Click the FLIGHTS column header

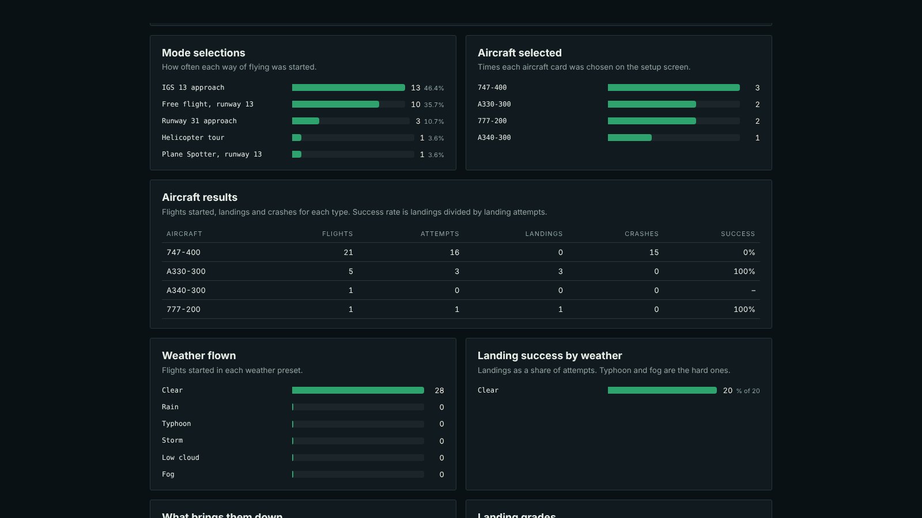coord(338,234)
